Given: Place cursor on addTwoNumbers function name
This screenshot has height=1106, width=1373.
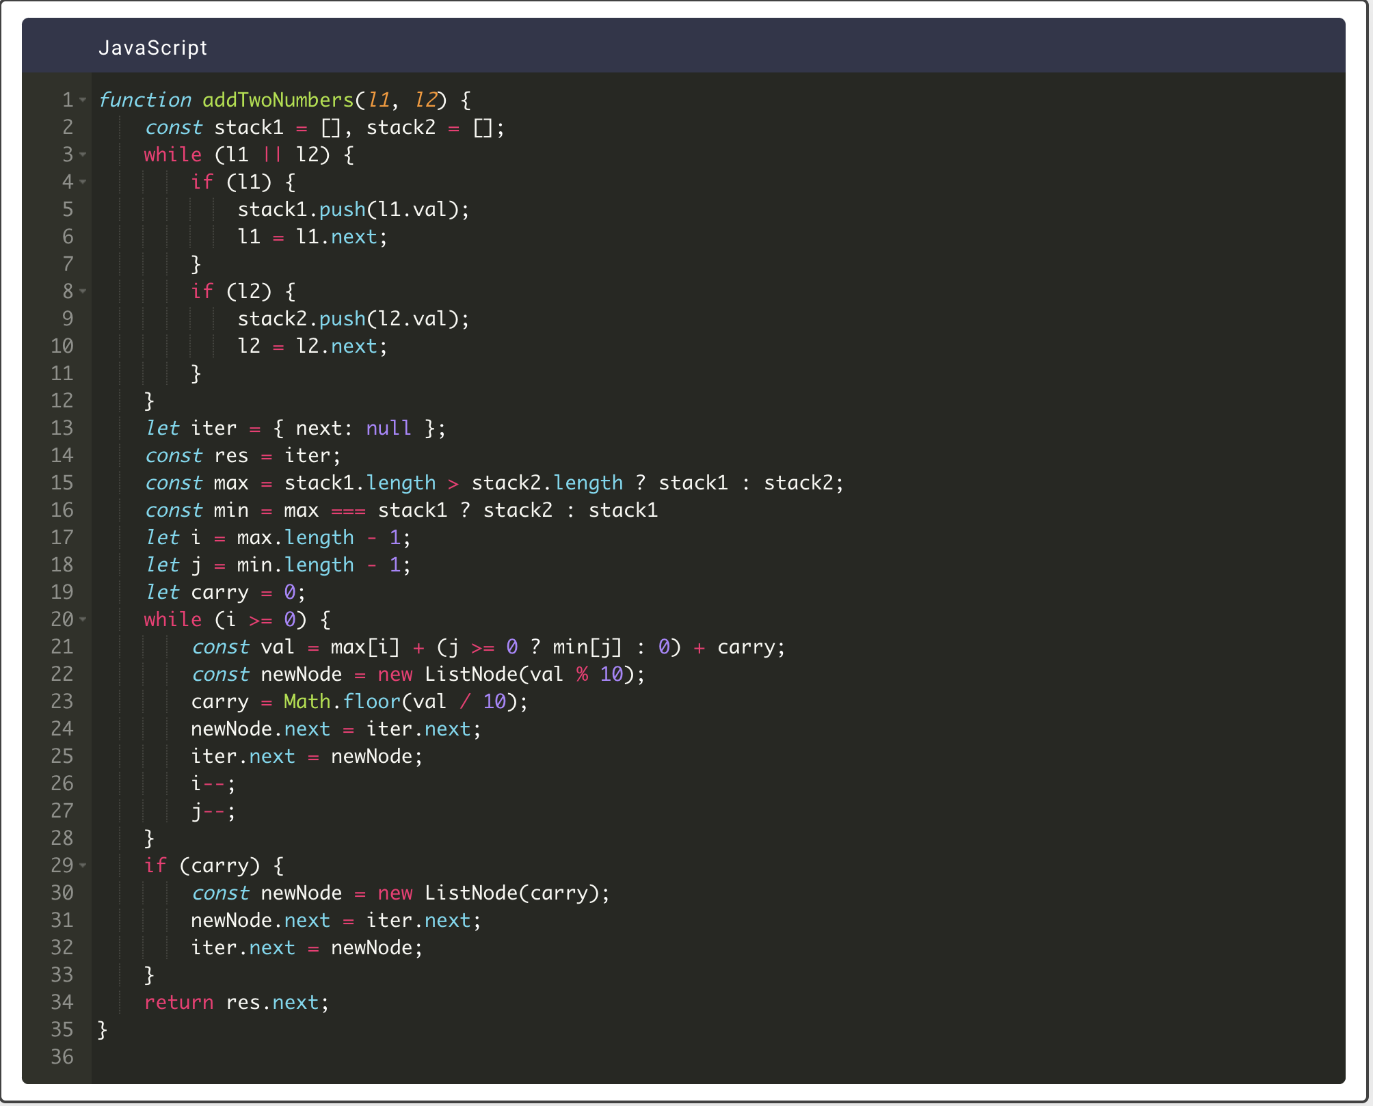Looking at the screenshot, I should [x=278, y=100].
